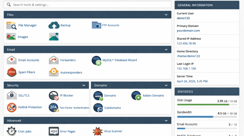Click the Bandwidth progress bar
This screenshot has width=244, height=136.
(207, 117)
